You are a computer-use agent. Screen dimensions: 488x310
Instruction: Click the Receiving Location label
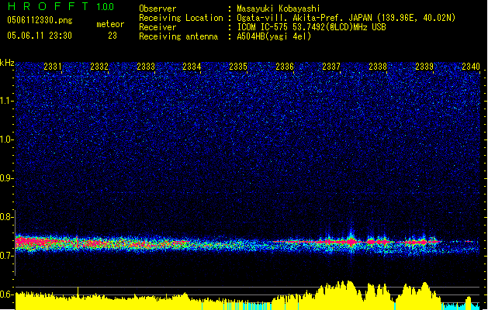(x=181, y=18)
